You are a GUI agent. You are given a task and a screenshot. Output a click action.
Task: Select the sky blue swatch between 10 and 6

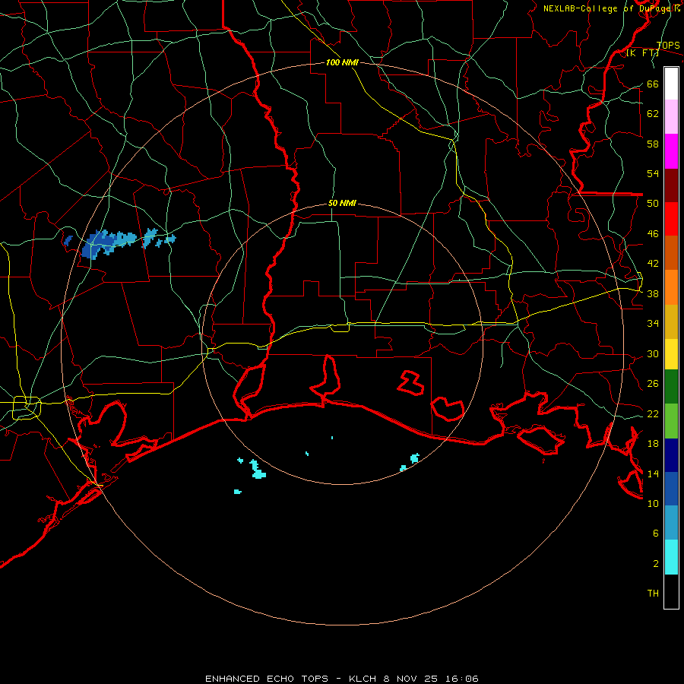[x=671, y=523]
